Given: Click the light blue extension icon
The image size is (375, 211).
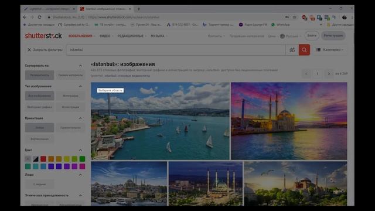Looking at the screenshot, I should 334,17.
